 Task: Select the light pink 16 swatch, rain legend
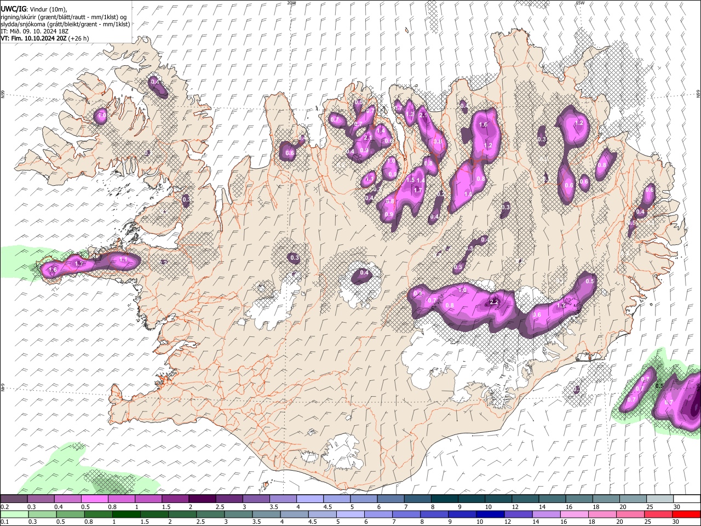[x=574, y=514]
